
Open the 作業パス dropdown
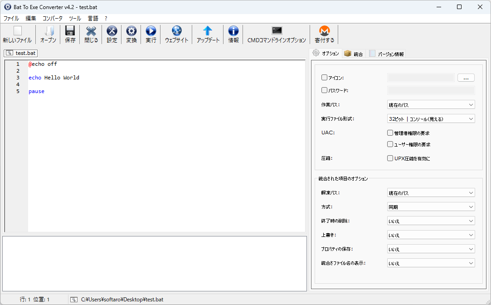tap(431, 105)
